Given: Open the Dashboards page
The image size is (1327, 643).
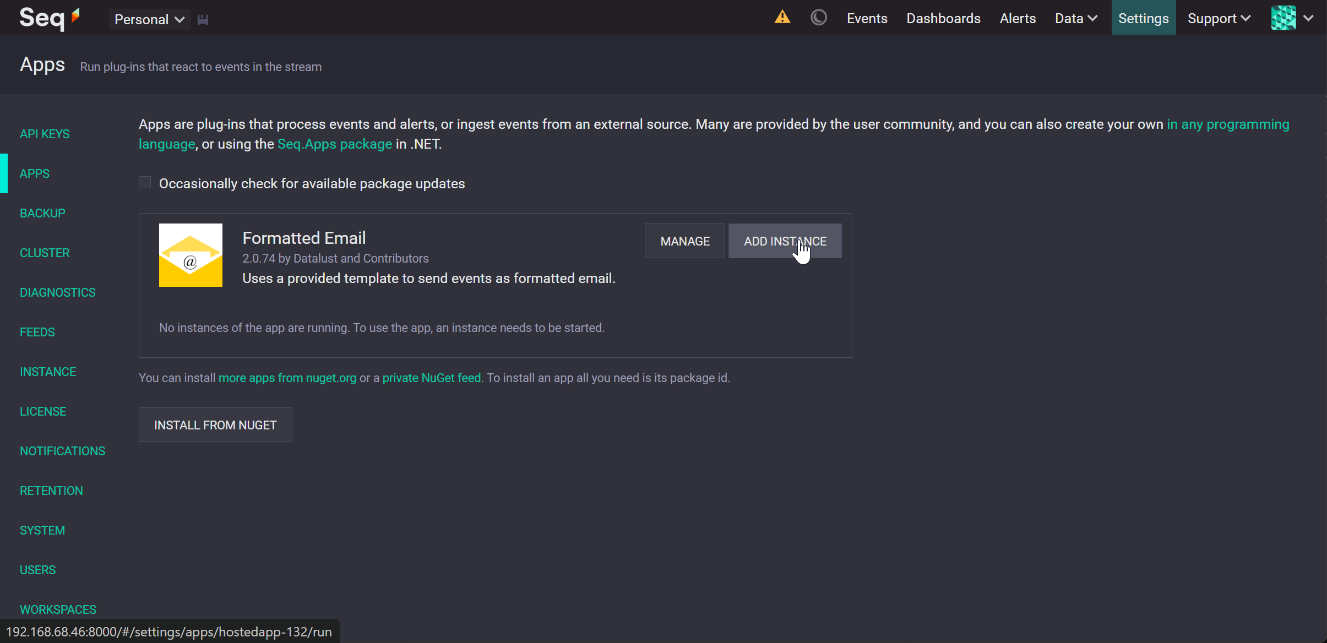Looking at the screenshot, I should pos(943,18).
